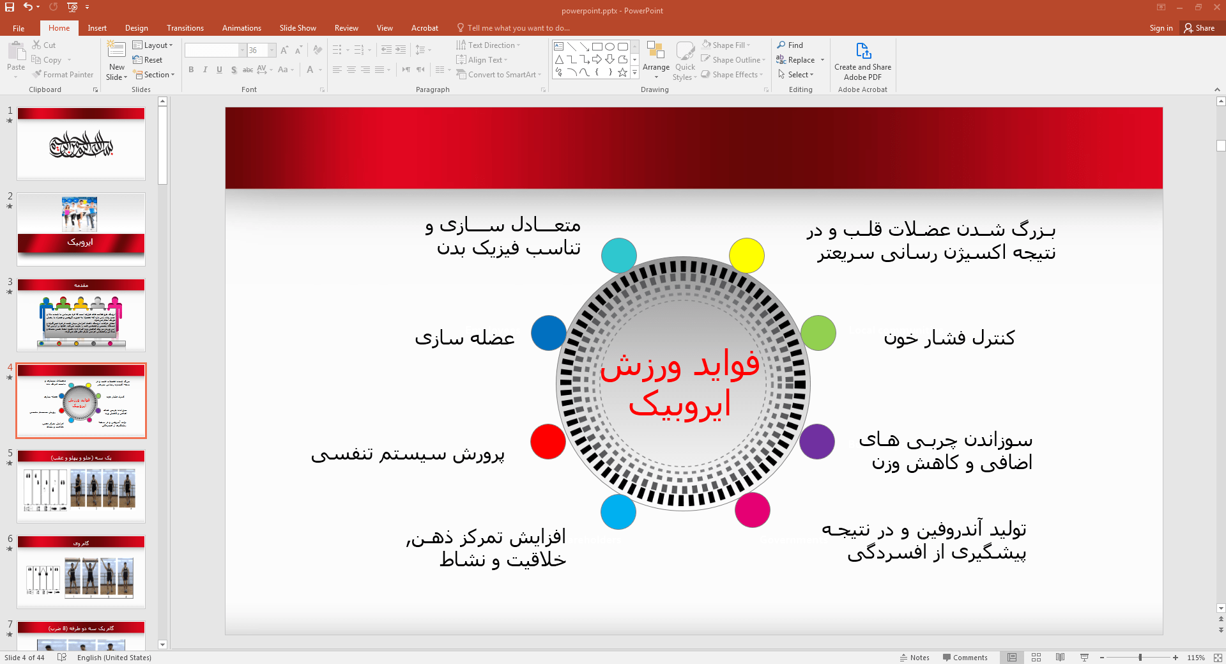Click the Arrange icon

tap(656, 50)
